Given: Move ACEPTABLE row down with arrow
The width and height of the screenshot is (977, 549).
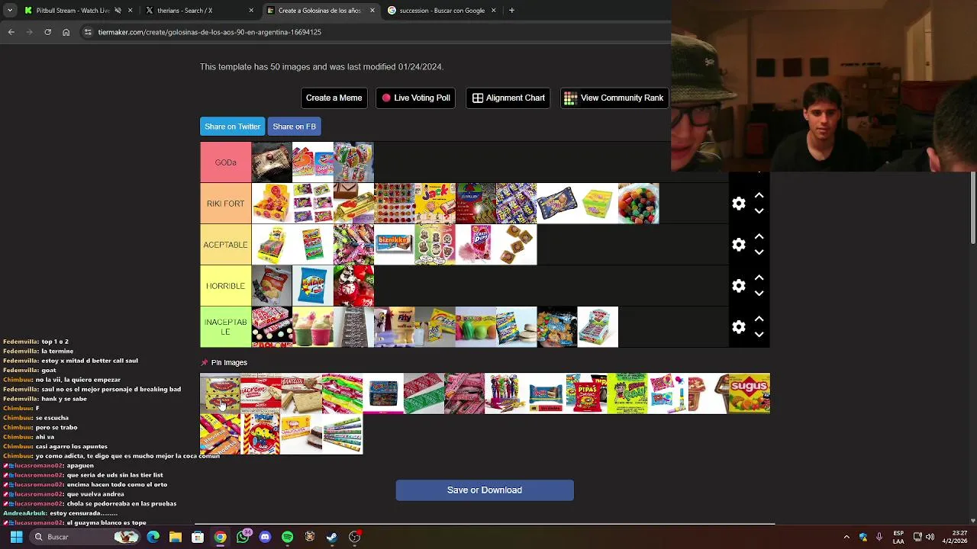Looking at the screenshot, I should [x=759, y=252].
